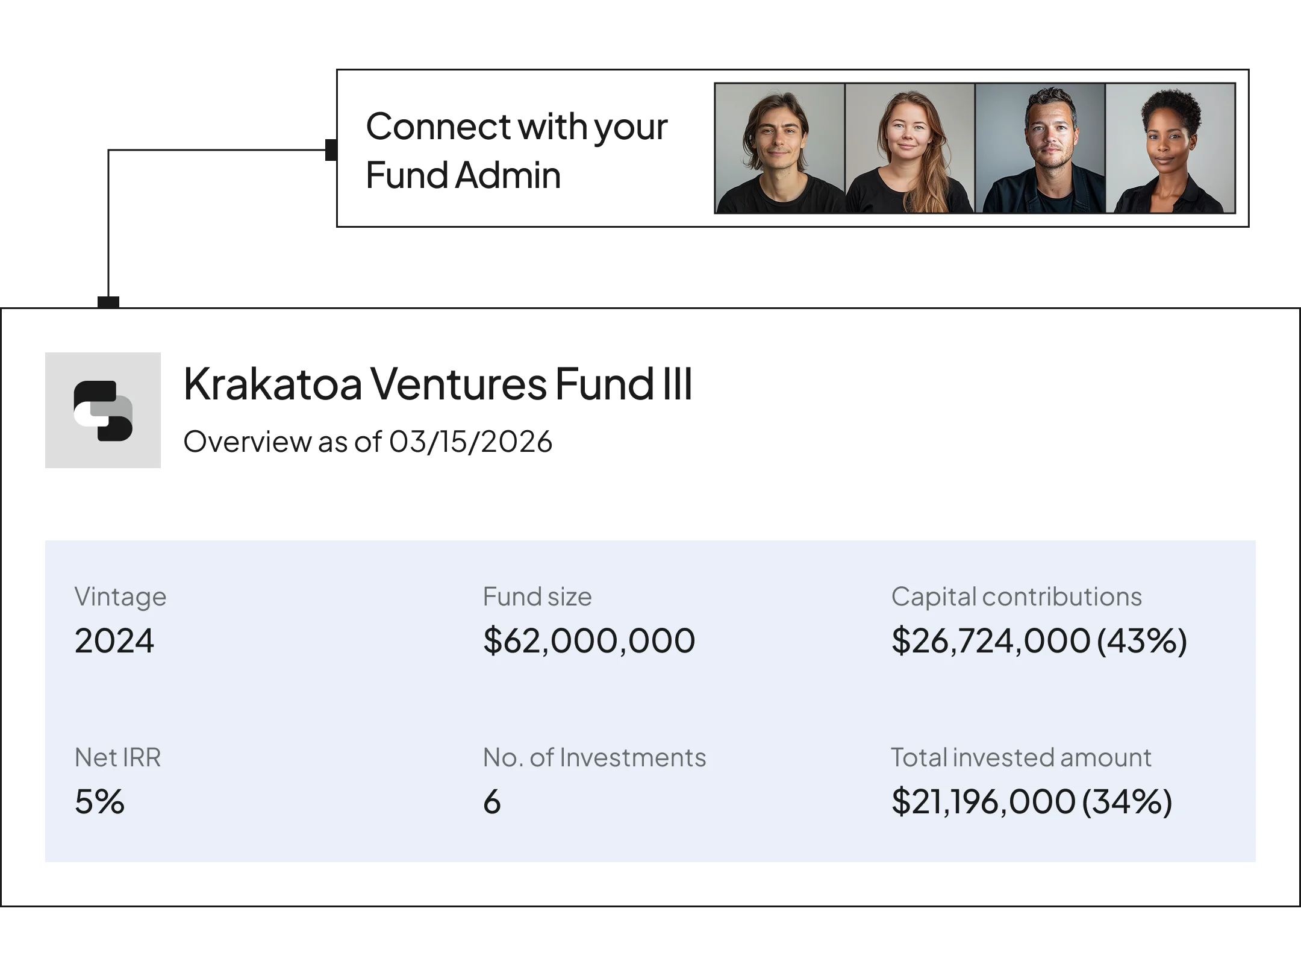The height and width of the screenshot is (976, 1301).
Task: Click the $26,724,000 (43%) contributions value
Action: (1039, 640)
